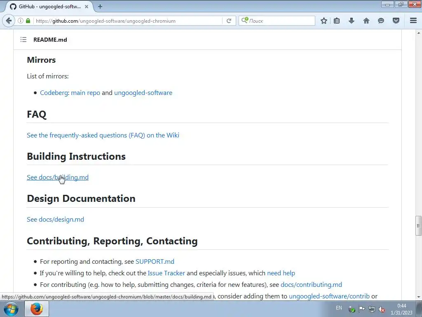Open README table of contents icon
Screen dimensions: 422x317
click(x=23, y=40)
